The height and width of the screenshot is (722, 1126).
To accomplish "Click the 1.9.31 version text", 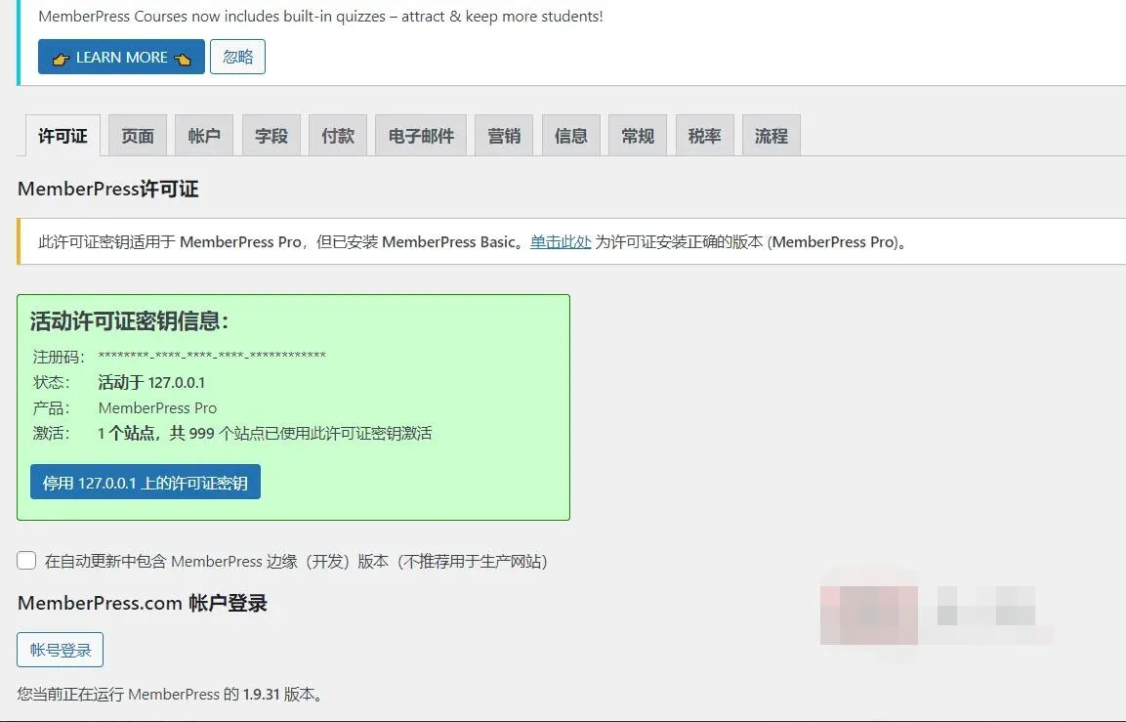I will click(261, 695).
